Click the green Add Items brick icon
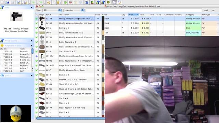This screenshot has height=123, width=219. click(x=65, y=2)
